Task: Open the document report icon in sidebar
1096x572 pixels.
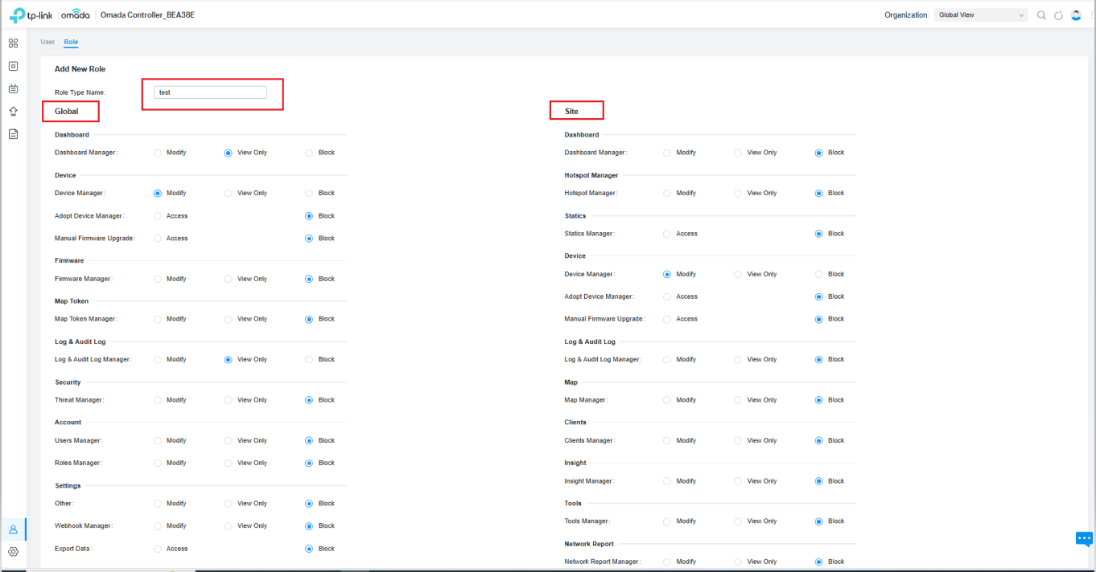Action: pyautogui.click(x=13, y=133)
